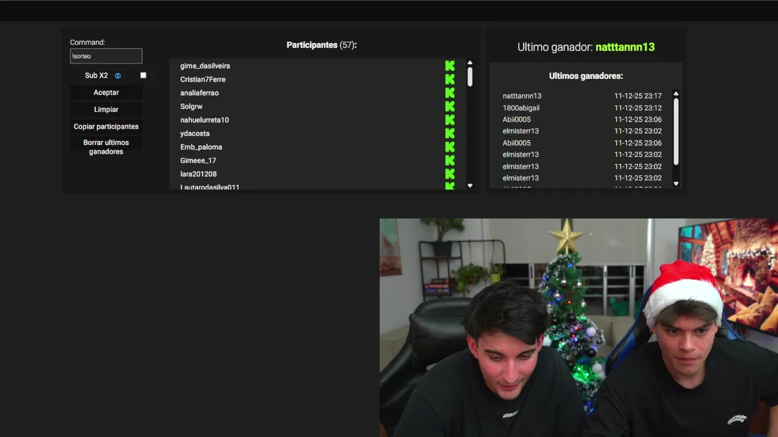The height and width of the screenshot is (437, 778).
Task: Enable the Sub X2 checkbox
Action: 143,75
